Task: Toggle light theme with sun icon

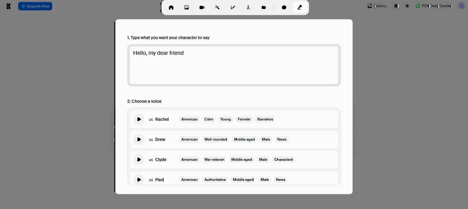Action: [407, 6]
